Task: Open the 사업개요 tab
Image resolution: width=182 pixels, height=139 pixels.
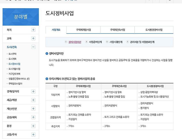Action: coord(56,30)
